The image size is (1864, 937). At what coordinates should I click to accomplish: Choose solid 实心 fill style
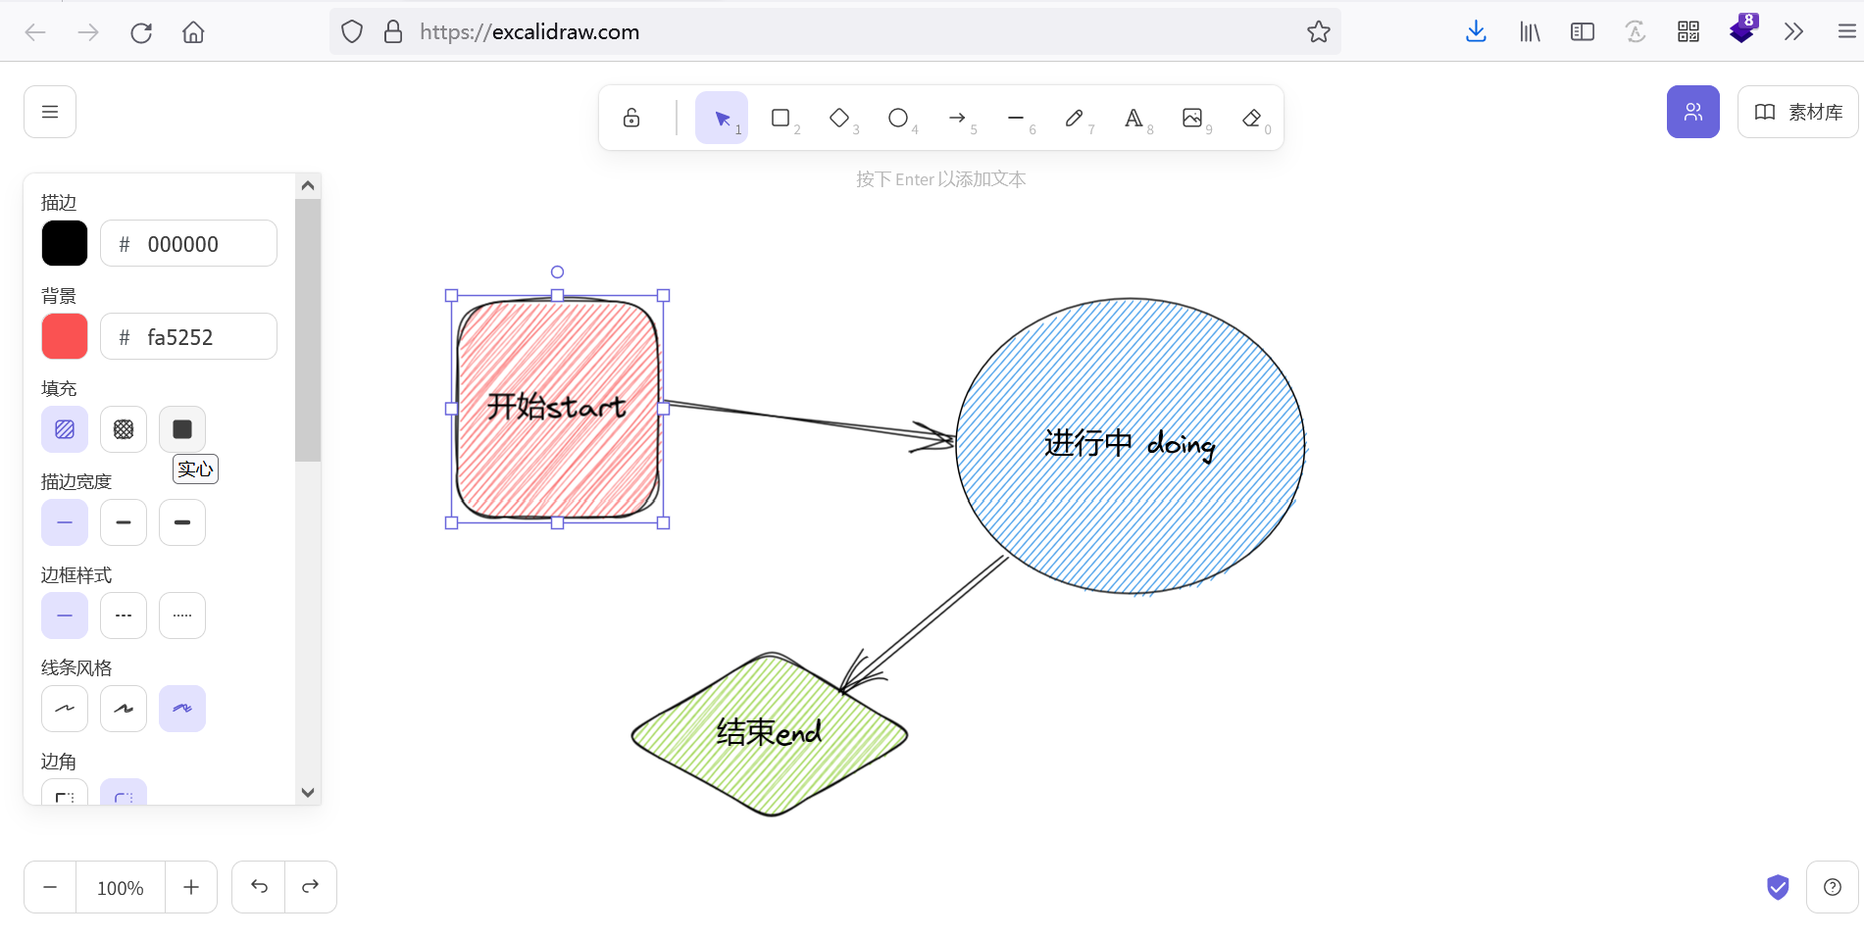182,429
